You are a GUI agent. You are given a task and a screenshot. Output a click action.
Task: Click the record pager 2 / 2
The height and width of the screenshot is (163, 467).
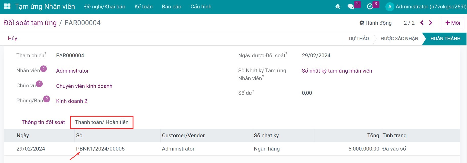[x=409, y=23]
